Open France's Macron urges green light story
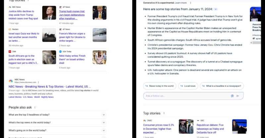 (72, 37)
